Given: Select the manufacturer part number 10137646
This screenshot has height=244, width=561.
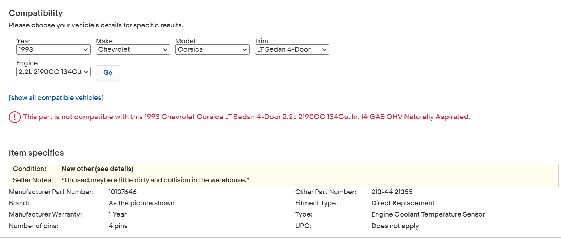Looking at the screenshot, I should click(x=123, y=192).
